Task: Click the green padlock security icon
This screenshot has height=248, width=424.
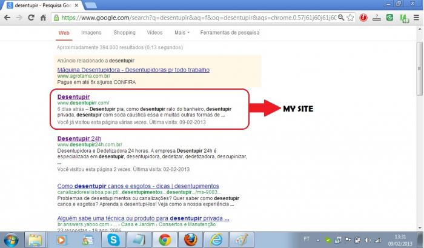Action: [x=56, y=18]
